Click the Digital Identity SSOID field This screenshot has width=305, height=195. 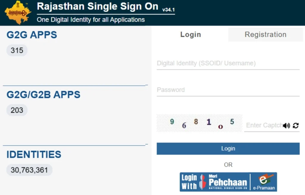click(228, 63)
